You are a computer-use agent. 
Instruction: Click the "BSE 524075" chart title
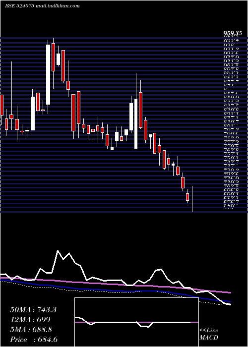click(19, 6)
